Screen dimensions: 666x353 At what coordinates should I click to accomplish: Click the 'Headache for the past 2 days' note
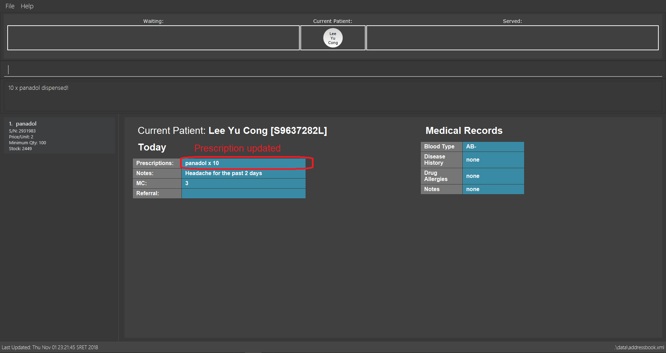pos(244,173)
